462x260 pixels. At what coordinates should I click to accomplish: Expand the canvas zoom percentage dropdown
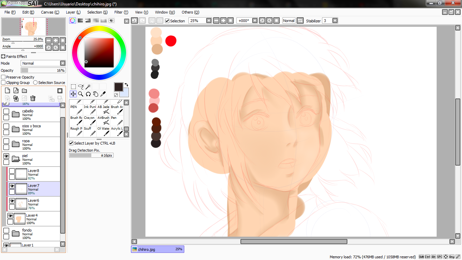[x=209, y=21]
